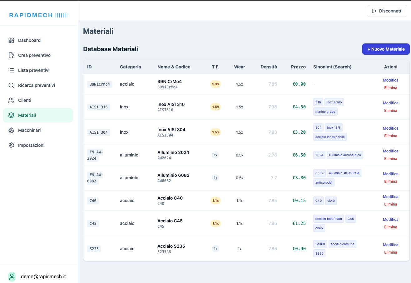Click the Dashboard grid icon
The height and width of the screenshot is (283, 411).
point(11,40)
